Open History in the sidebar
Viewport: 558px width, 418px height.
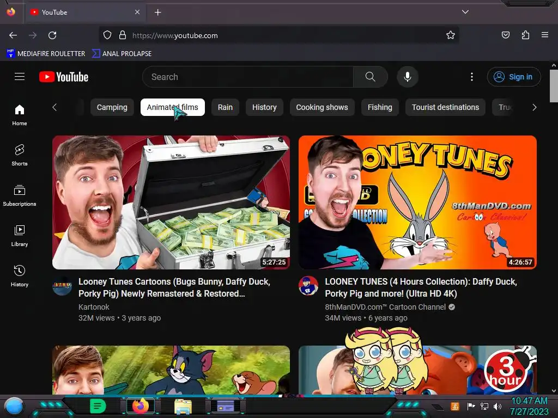pos(20,276)
